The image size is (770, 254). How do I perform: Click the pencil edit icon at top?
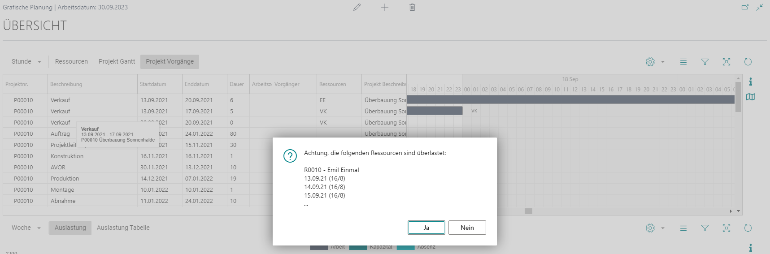(x=357, y=7)
